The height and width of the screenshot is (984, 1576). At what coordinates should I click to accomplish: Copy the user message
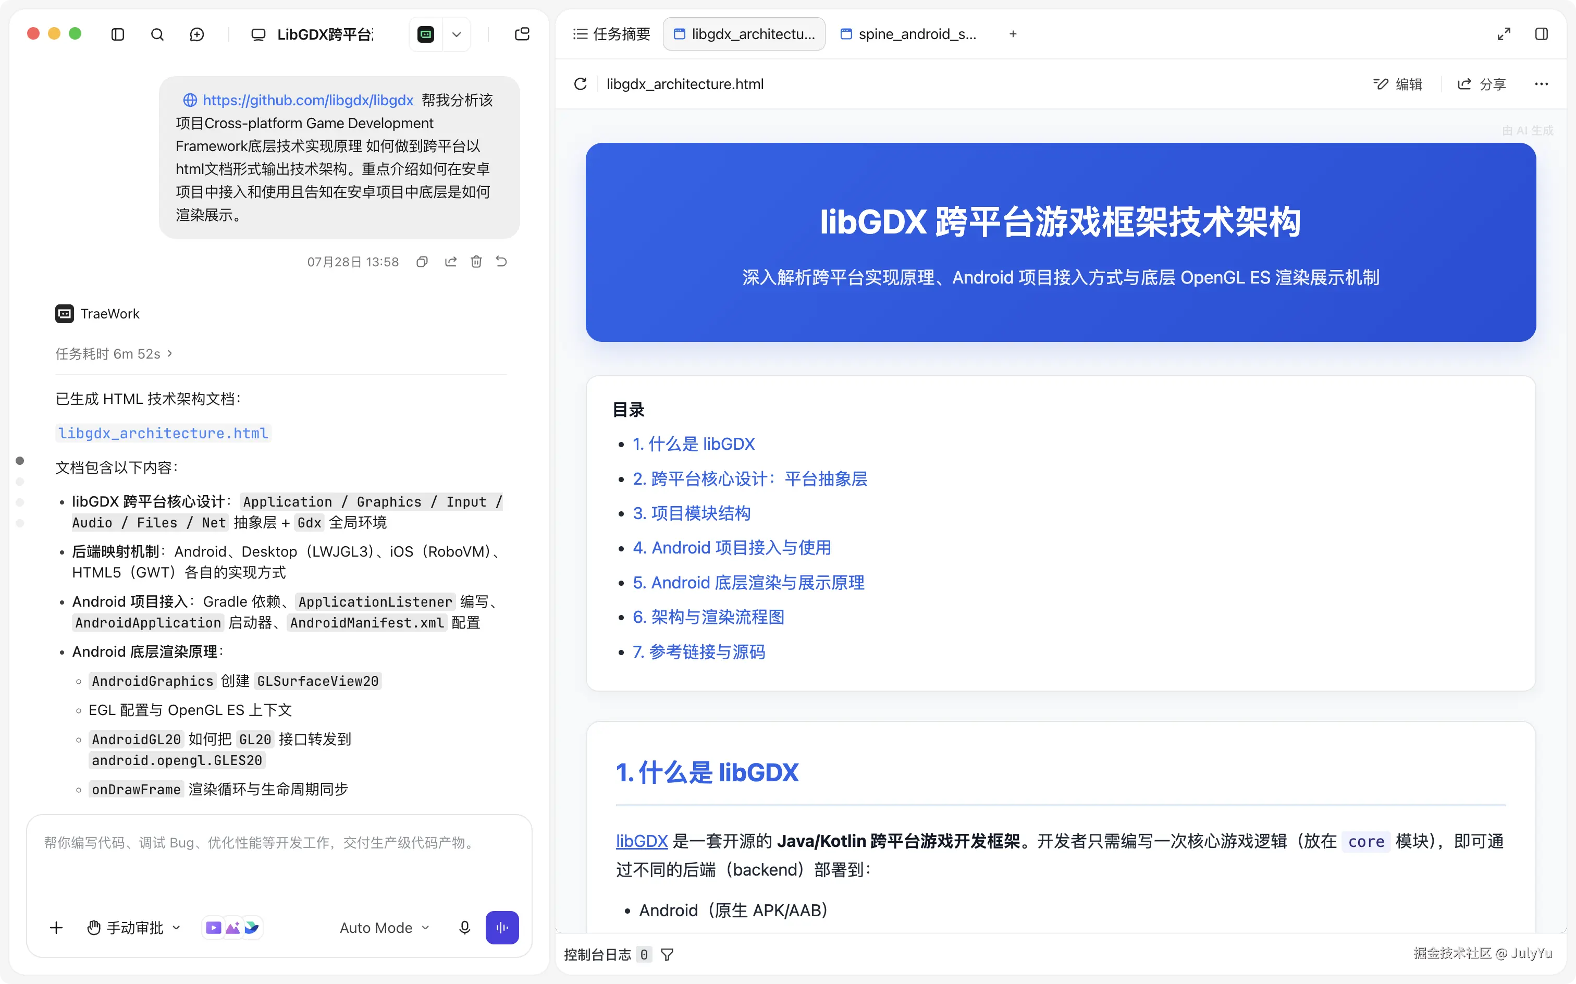[x=422, y=262]
